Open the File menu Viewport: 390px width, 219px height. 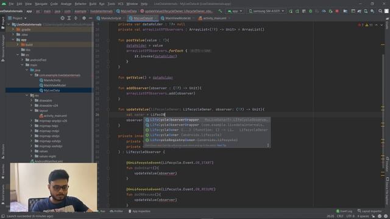click(11, 4)
